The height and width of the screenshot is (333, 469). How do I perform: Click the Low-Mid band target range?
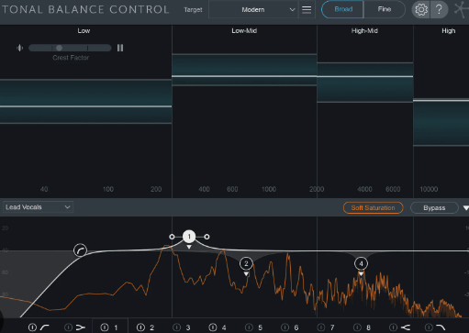244,70
